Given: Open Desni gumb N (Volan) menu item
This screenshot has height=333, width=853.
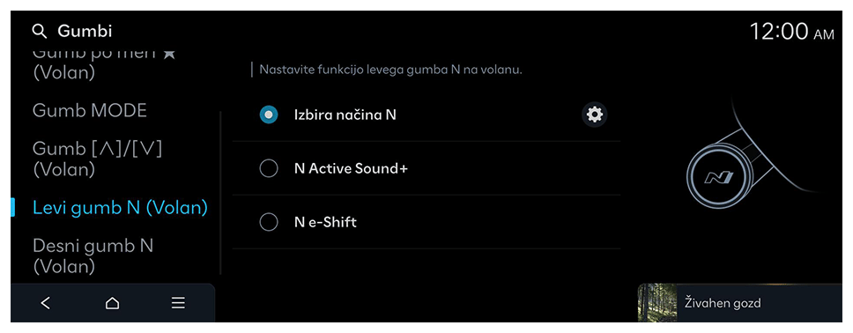Looking at the screenshot, I should point(93,255).
